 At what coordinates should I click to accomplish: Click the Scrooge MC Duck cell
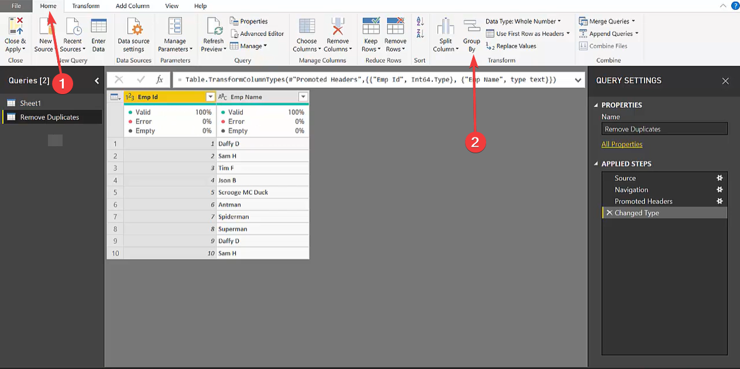coord(263,192)
